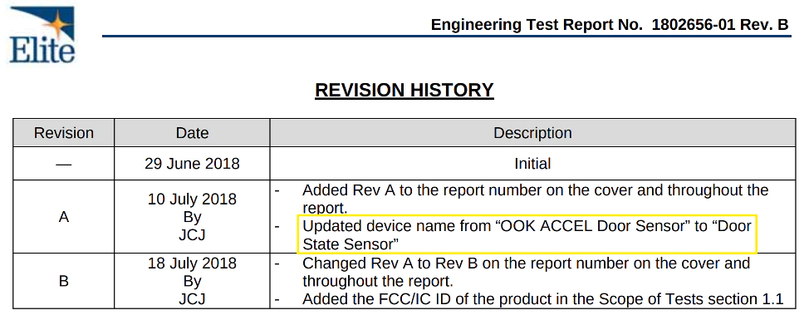Click the dash in the initial revision row

pyautogui.click(x=63, y=165)
